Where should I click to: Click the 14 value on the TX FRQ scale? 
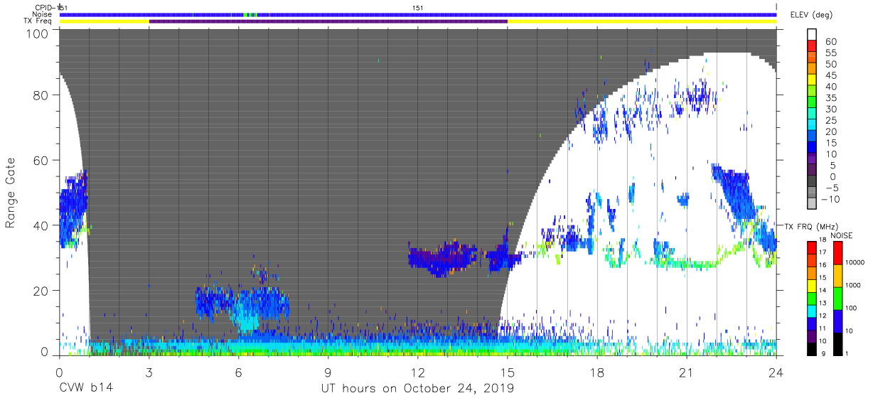(x=823, y=290)
